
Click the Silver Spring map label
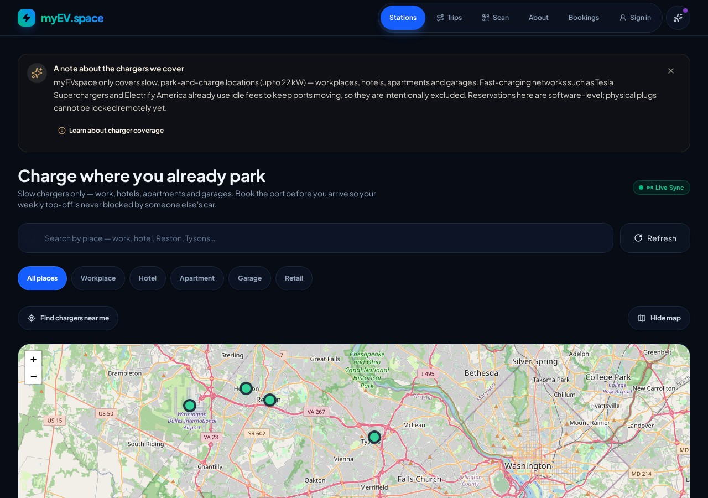(535, 361)
